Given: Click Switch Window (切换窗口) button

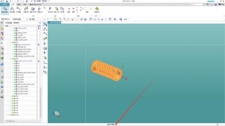Looking at the screenshot, I should (37, 1).
